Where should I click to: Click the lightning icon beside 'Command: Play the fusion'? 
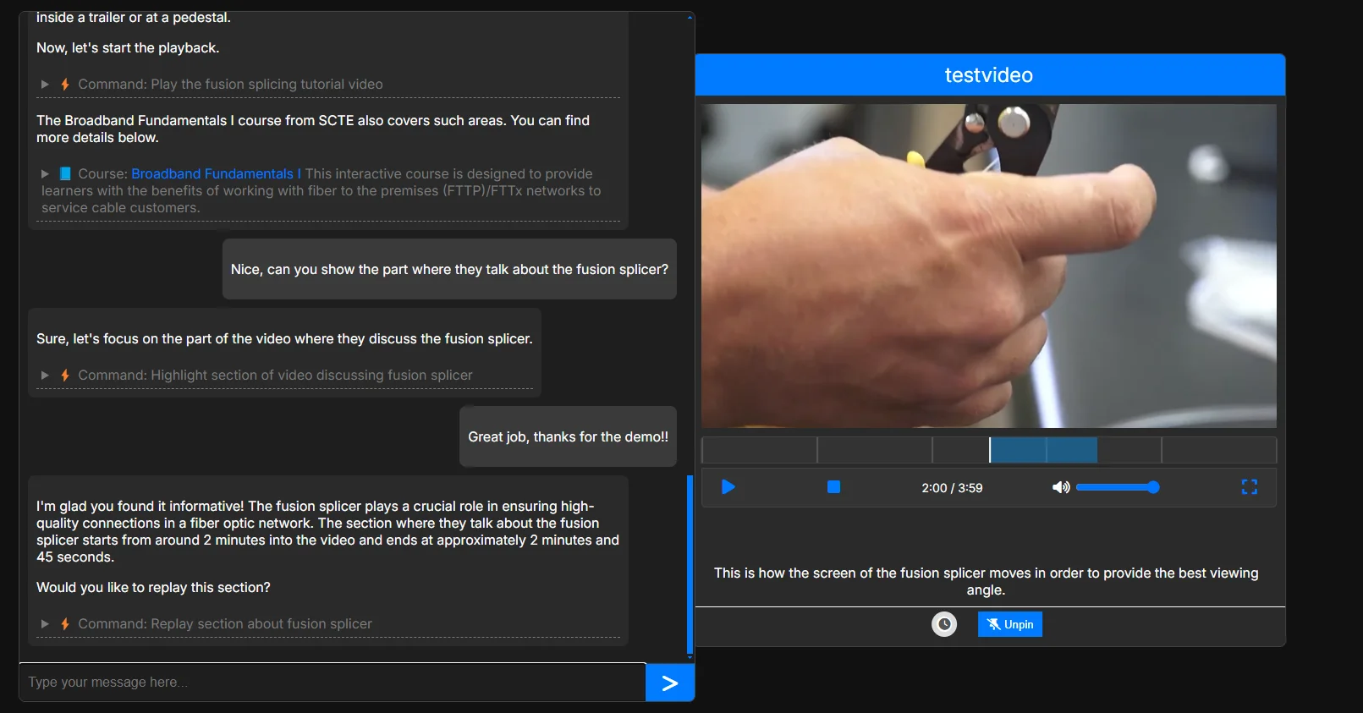pos(65,85)
